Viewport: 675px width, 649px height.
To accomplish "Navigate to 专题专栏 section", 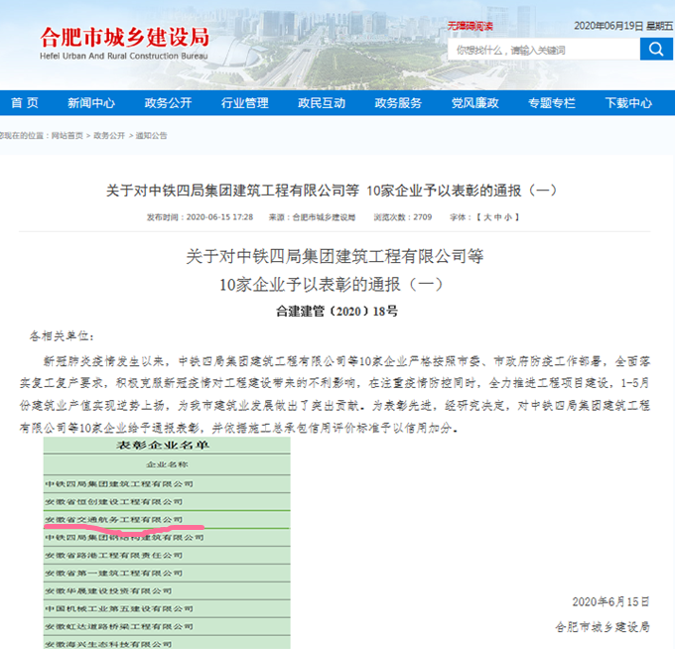I will [551, 103].
